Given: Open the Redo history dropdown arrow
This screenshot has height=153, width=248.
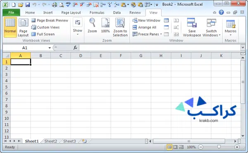Looking at the screenshot, I should pos(49,5).
